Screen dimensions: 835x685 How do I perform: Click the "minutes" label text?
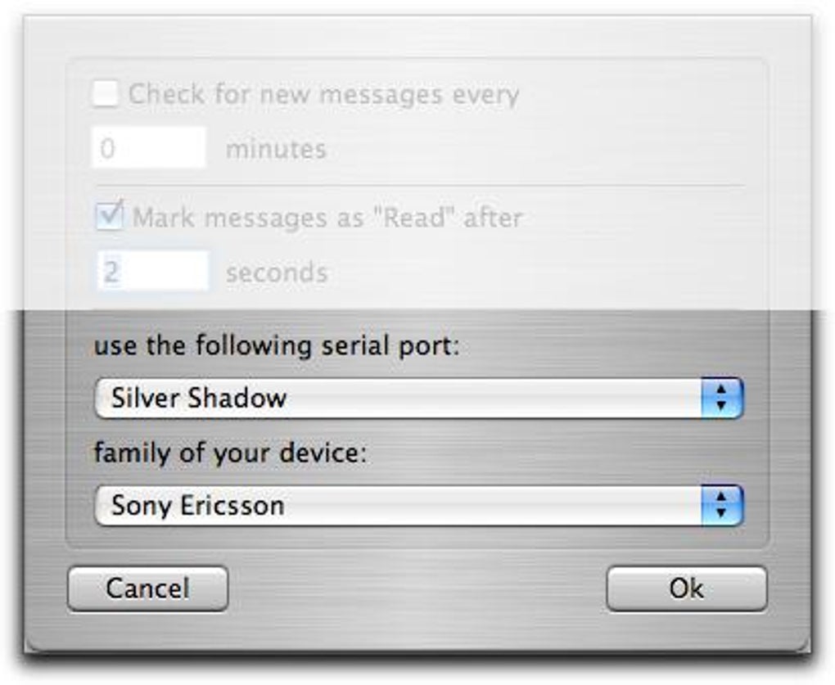276,149
